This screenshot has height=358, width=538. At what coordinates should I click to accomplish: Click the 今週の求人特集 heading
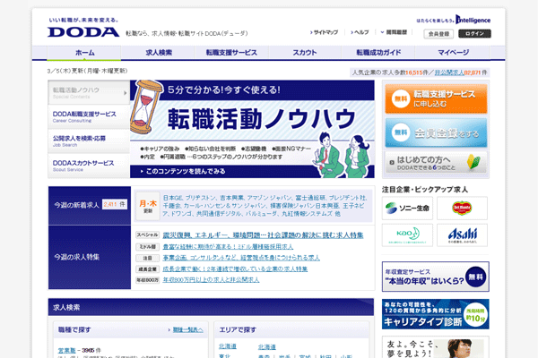click(x=76, y=257)
